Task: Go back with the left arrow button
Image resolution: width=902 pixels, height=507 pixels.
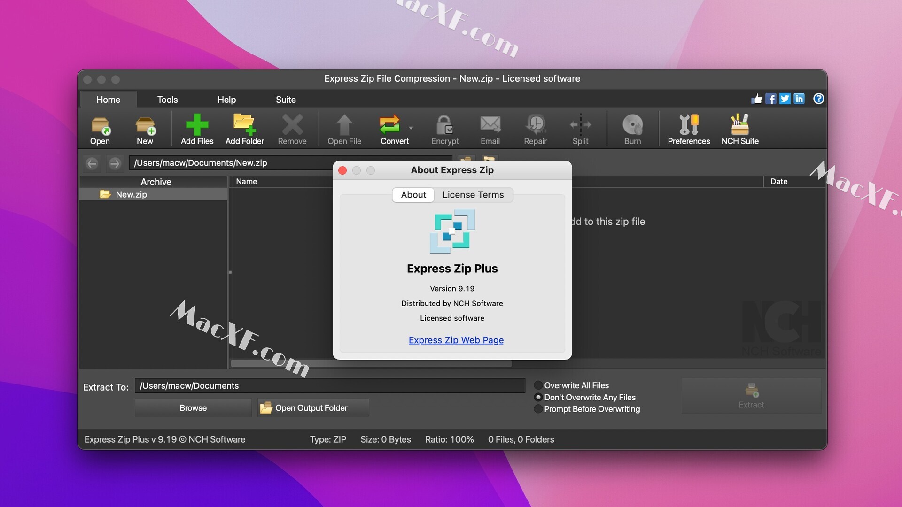Action: (x=92, y=163)
